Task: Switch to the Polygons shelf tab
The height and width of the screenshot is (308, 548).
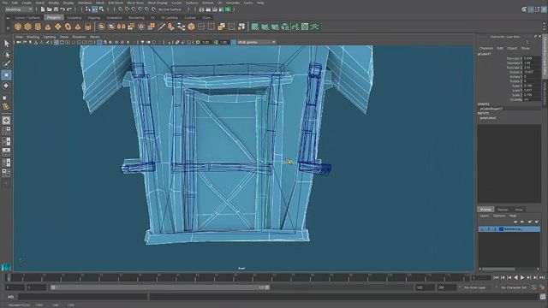Action: 53,17
